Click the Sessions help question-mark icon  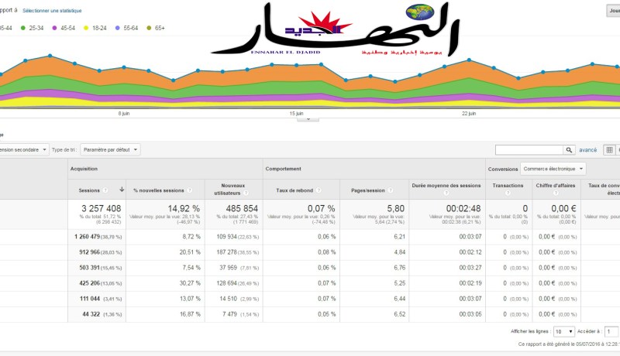click(x=105, y=190)
